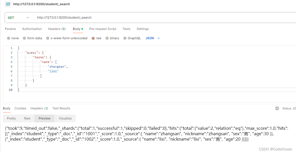Select the Preview response view

coord(45,118)
